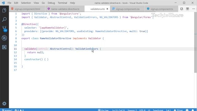Open the File menu
This screenshot has height=111, width=197.
pyautogui.click(x=9, y=3)
